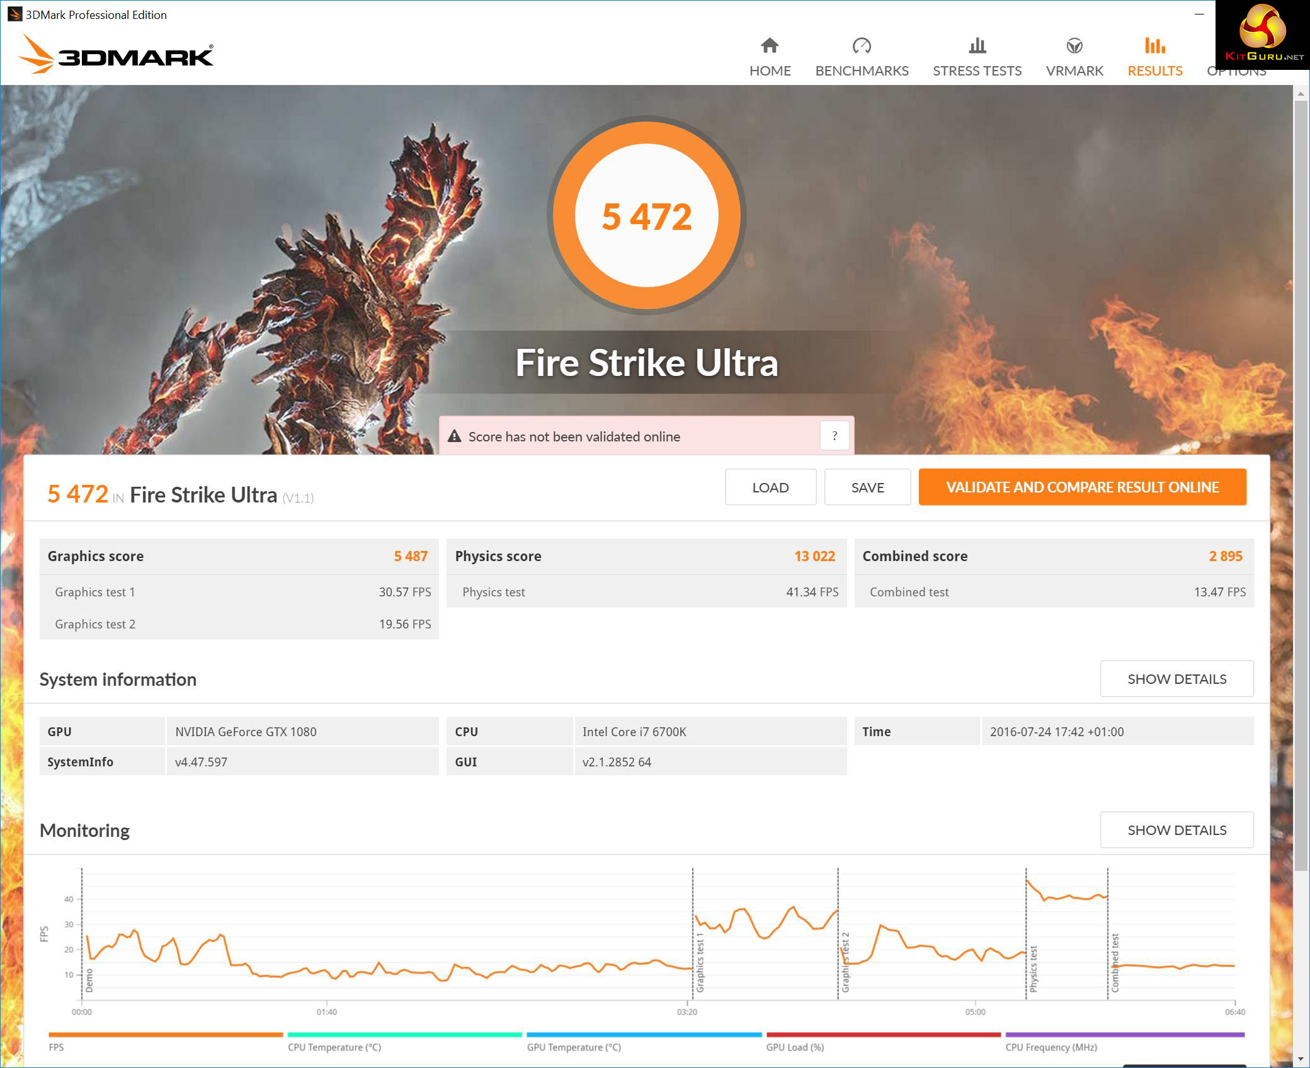1310x1068 pixels.
Task: Open the BENCHMARKS tab label
Action: click(862, 71)
